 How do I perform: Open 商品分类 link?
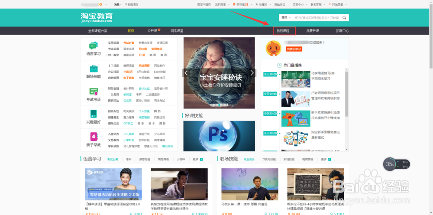point(280,4)
